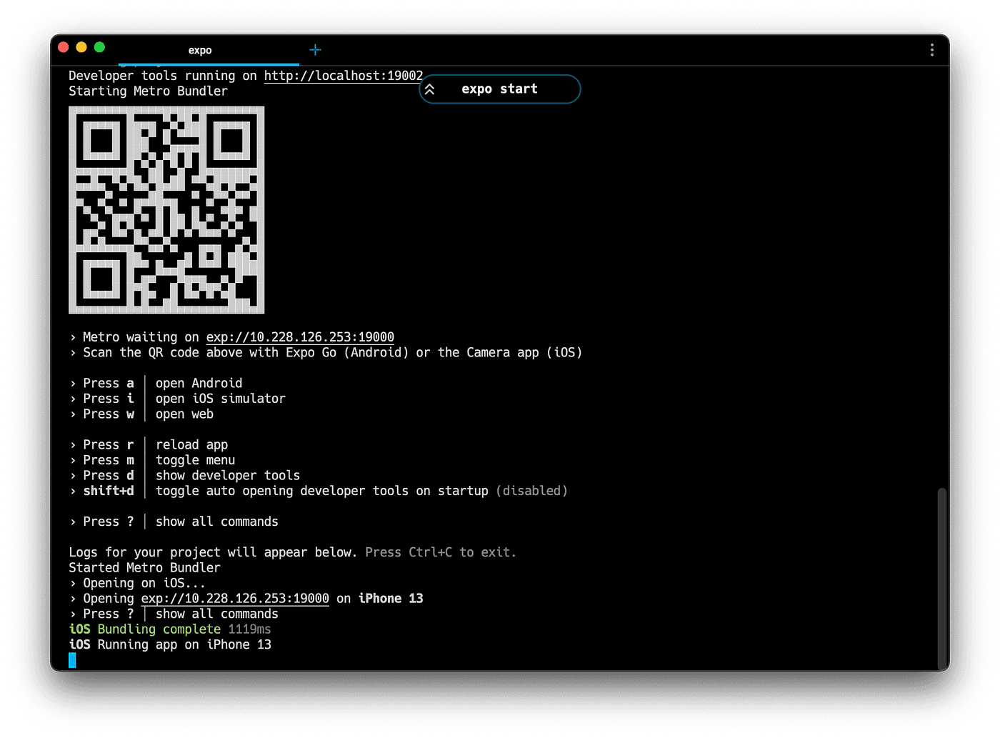This screenshot has height=738, width=1000.
Task: Open the three-dot options menu
Action: click(x=931, y=50)
